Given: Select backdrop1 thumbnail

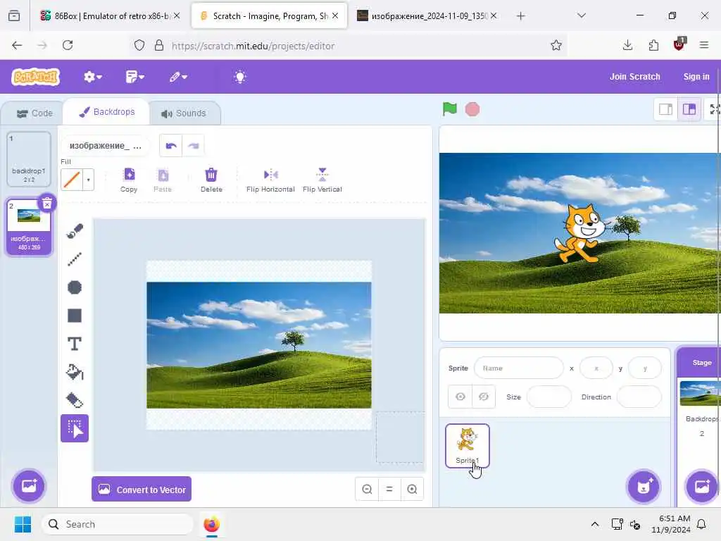Looking at the screenshot, I should coord(28,159).
